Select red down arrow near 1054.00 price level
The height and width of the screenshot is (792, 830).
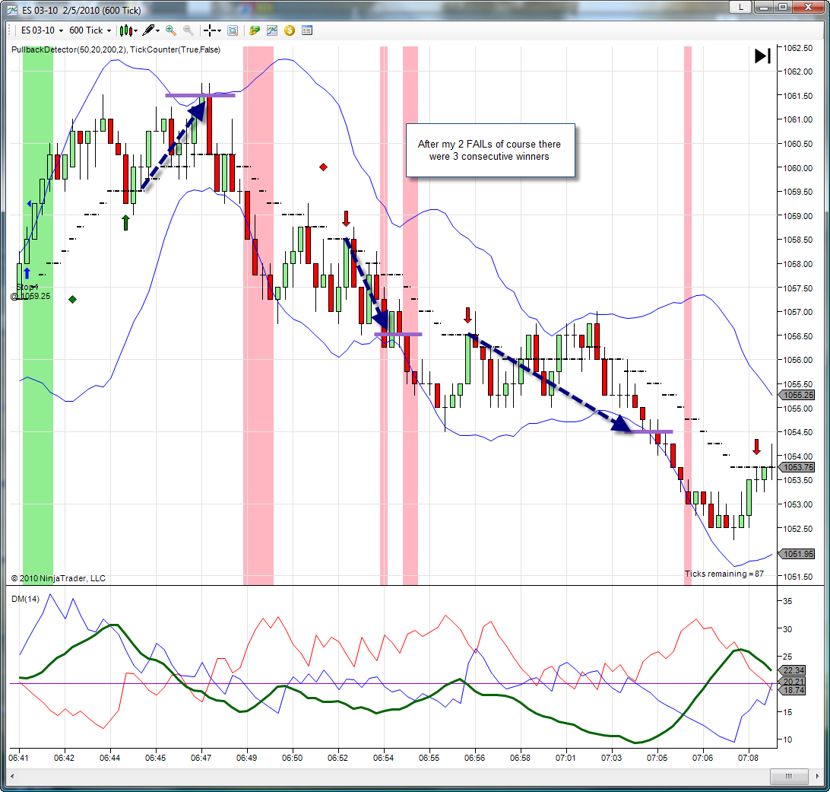pos(757,447)
